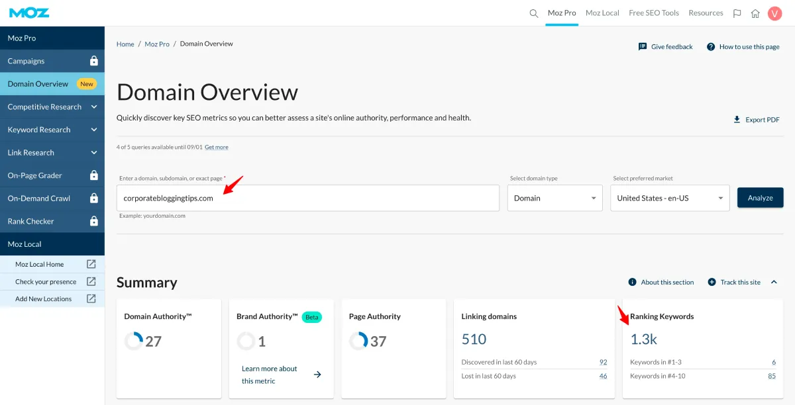The height and width of the screenshot is (405, 795).
Task: Click Moz Pro breadcrumb link
Action: click(157, 44)
